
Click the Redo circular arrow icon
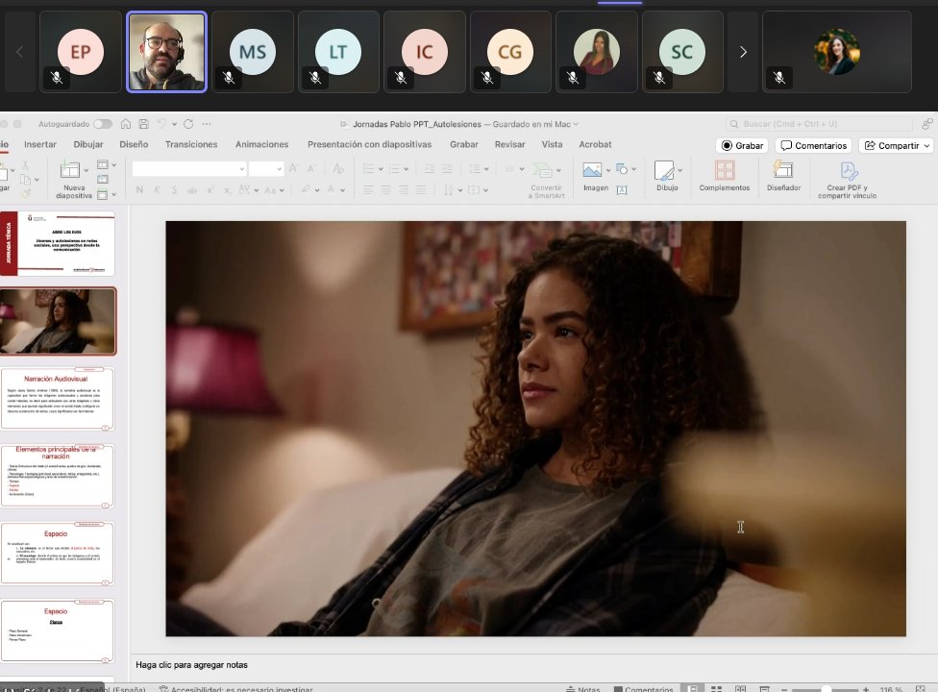[x=188, y=124]
